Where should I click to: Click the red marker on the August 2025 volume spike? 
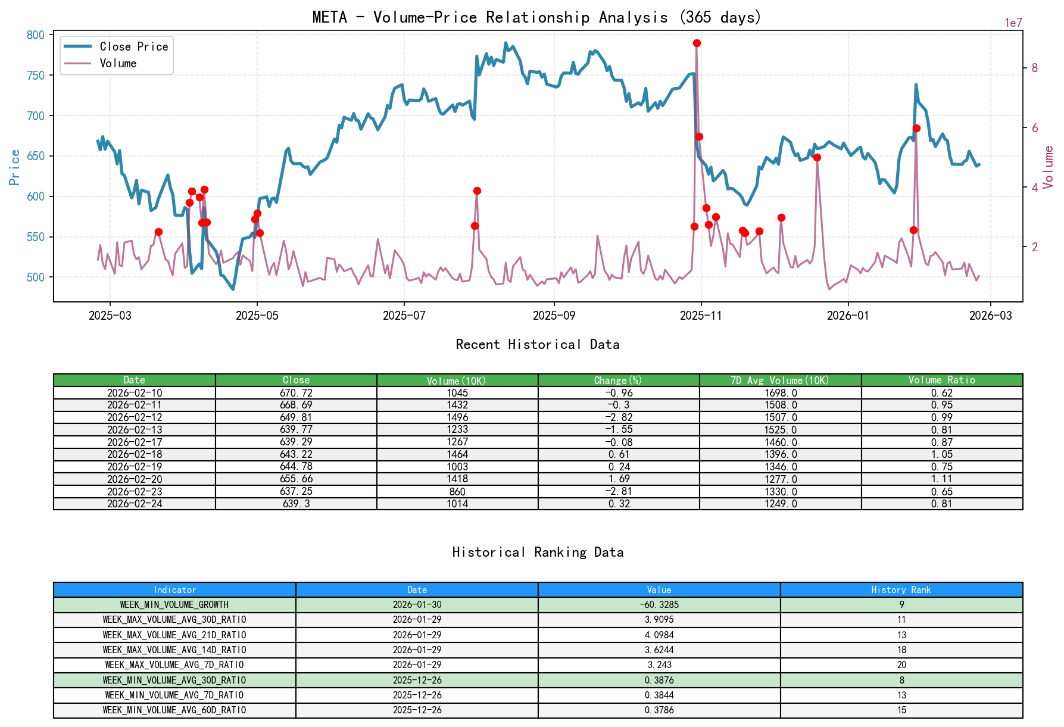point(476,191)
